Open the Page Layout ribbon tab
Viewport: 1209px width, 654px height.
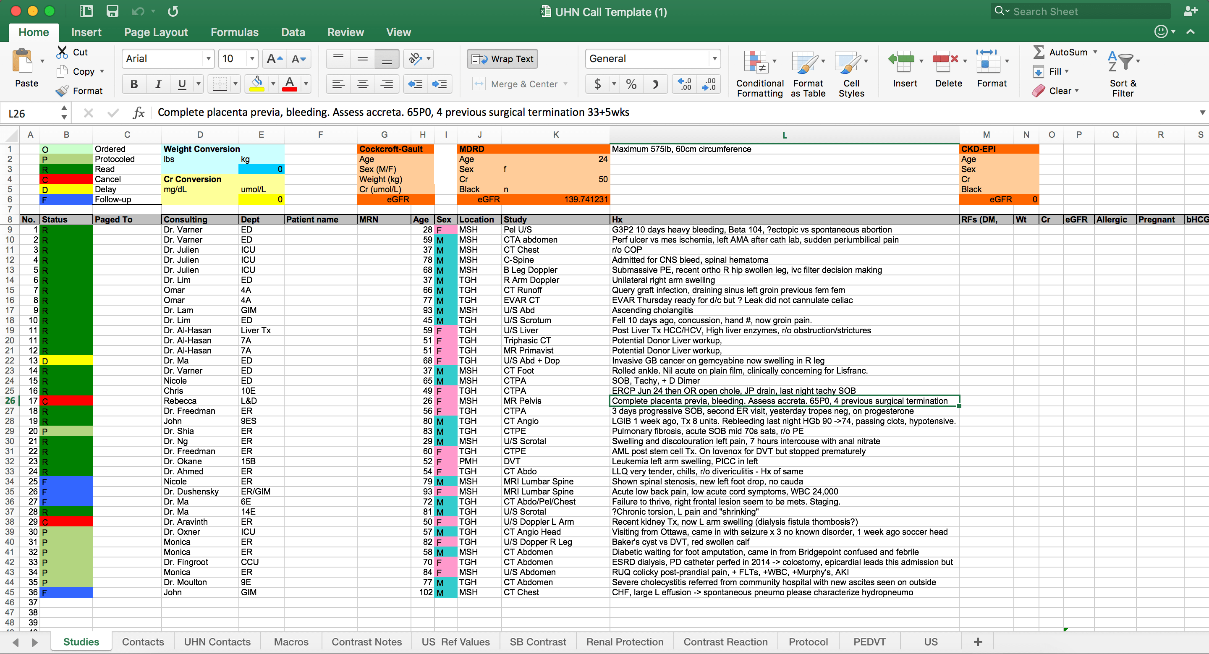pos(156,32)
